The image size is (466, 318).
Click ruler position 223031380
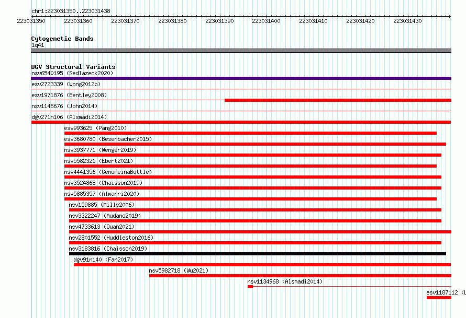[172, 21]
